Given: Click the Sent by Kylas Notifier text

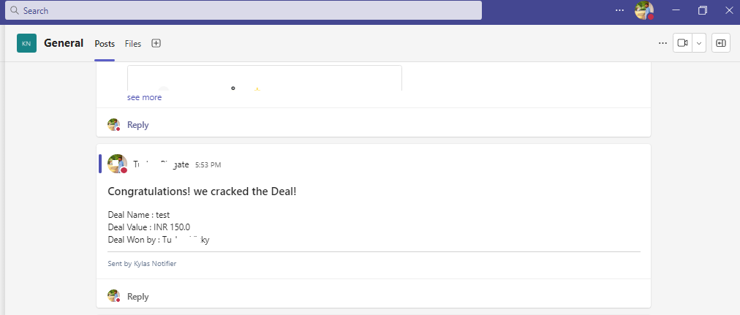Looking at the screenshot, I should 142,264.
